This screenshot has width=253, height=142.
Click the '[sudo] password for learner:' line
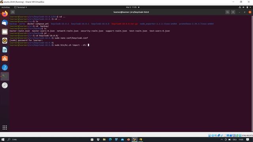tap(26, 40)
